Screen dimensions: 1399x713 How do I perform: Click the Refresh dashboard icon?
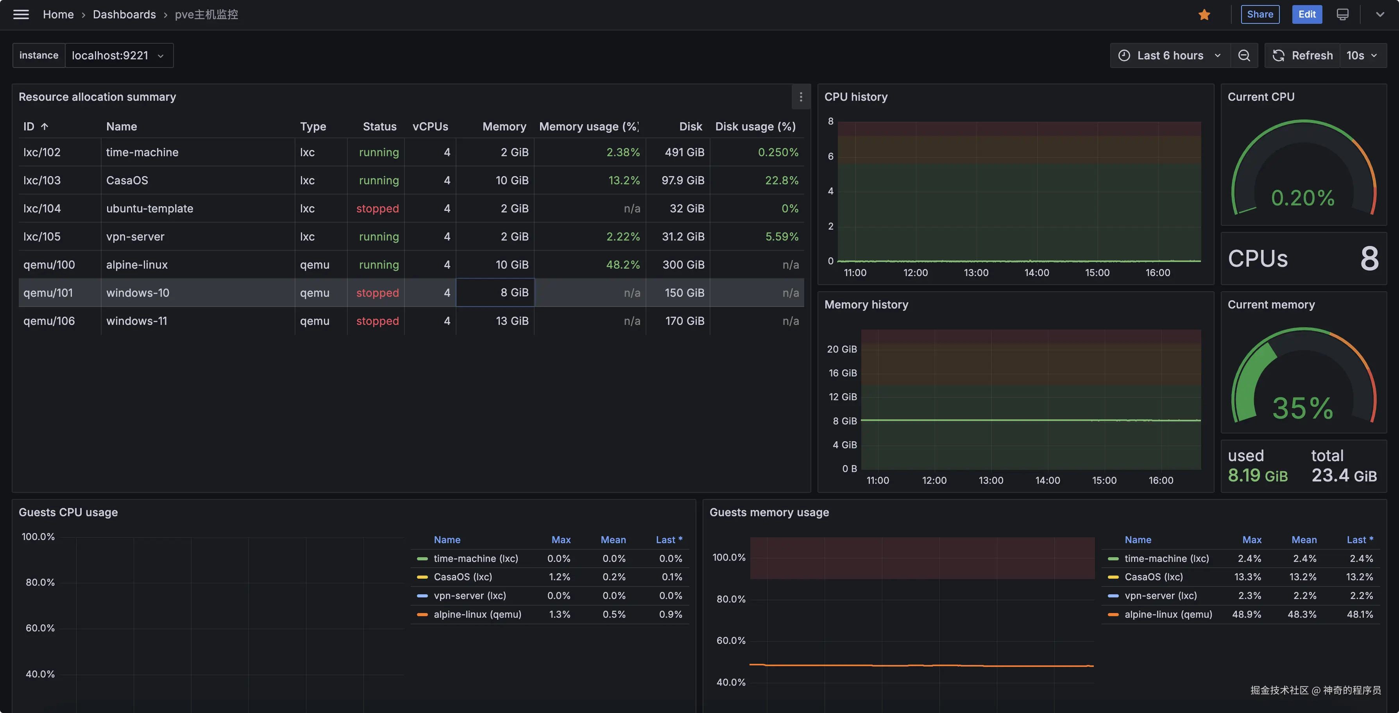click(x=1278, y=55)
